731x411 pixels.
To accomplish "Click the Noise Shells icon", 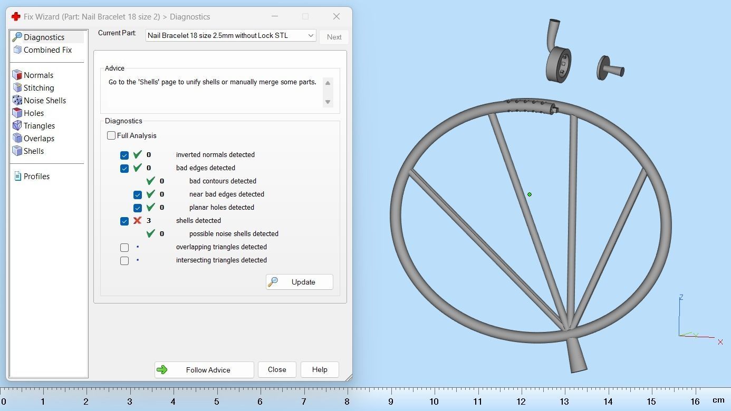I will (x=17, y=100).
